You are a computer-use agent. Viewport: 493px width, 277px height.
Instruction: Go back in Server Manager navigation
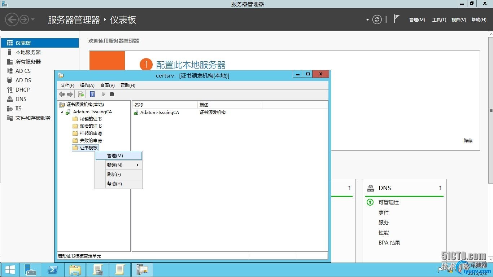[x=12, y=19]
